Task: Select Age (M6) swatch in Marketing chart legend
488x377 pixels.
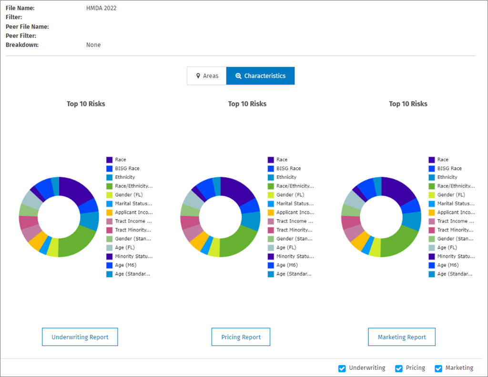Action: tap(432, 265)
